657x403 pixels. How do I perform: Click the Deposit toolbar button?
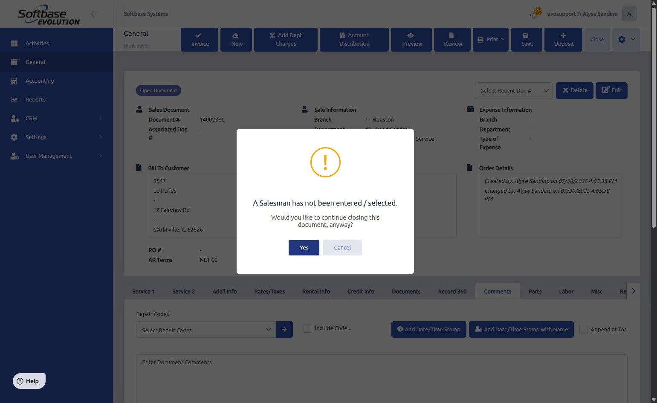(x=563, y=40)
